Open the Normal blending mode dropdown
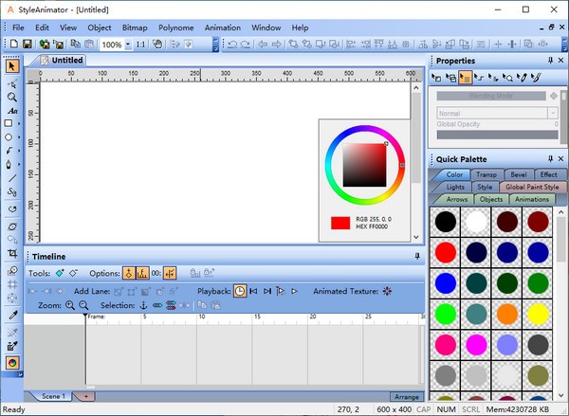 click(x=553, y=113)
